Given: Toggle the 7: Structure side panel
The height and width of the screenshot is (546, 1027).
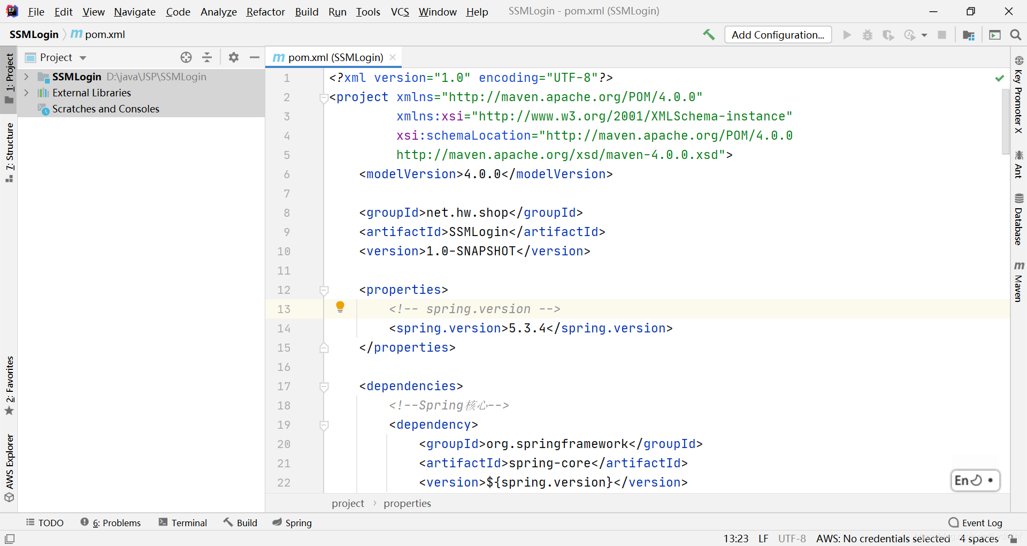Looking at the screenshot, I should pyautogui.click(x=9, y=153).
